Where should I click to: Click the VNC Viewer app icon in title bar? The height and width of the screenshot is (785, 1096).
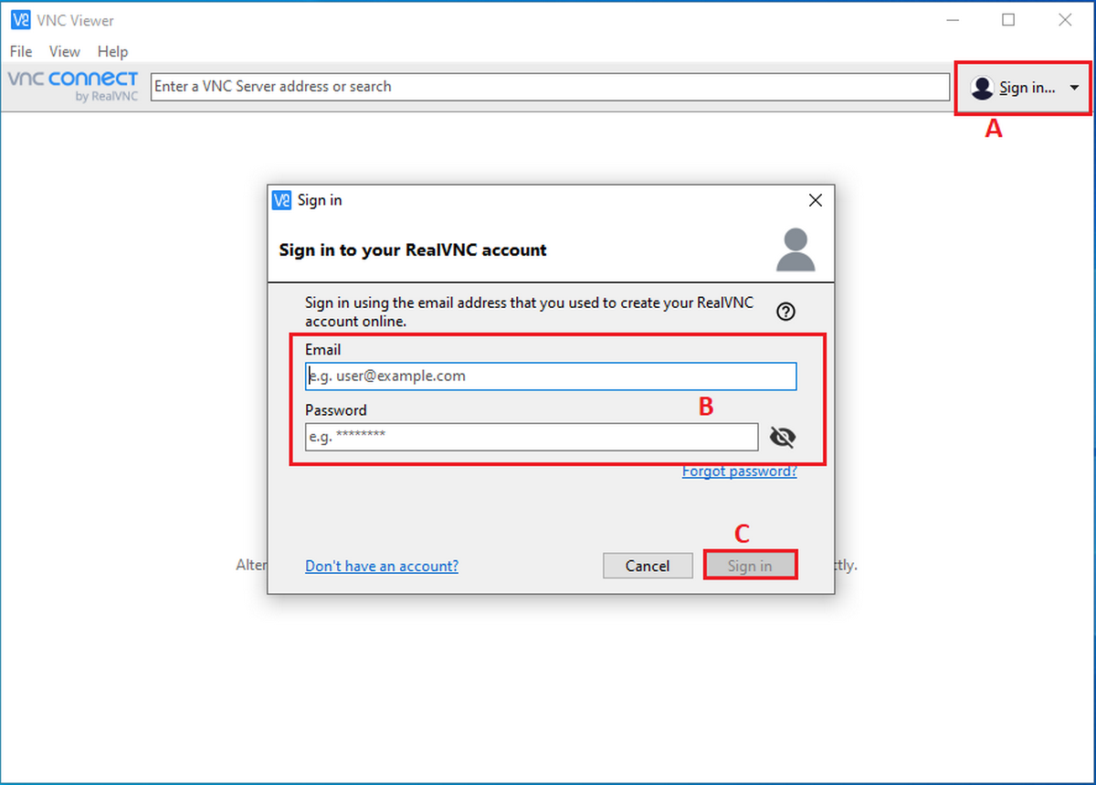click(x=20, y=20)
